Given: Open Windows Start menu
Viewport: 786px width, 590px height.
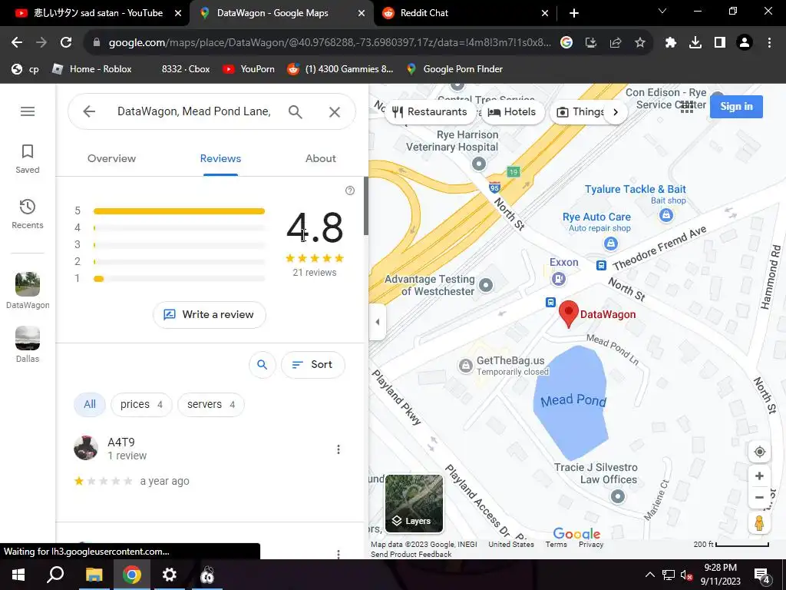Looking at the screenshot, I should (18, 575).
